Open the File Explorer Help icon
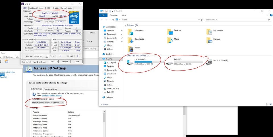 point(271,15)
